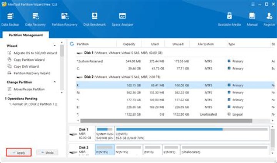The width and height of the screenshot is (277, 163).
Task: Select the Unallocated block in the Disk 2 map
Action: (x=225, y=150)
